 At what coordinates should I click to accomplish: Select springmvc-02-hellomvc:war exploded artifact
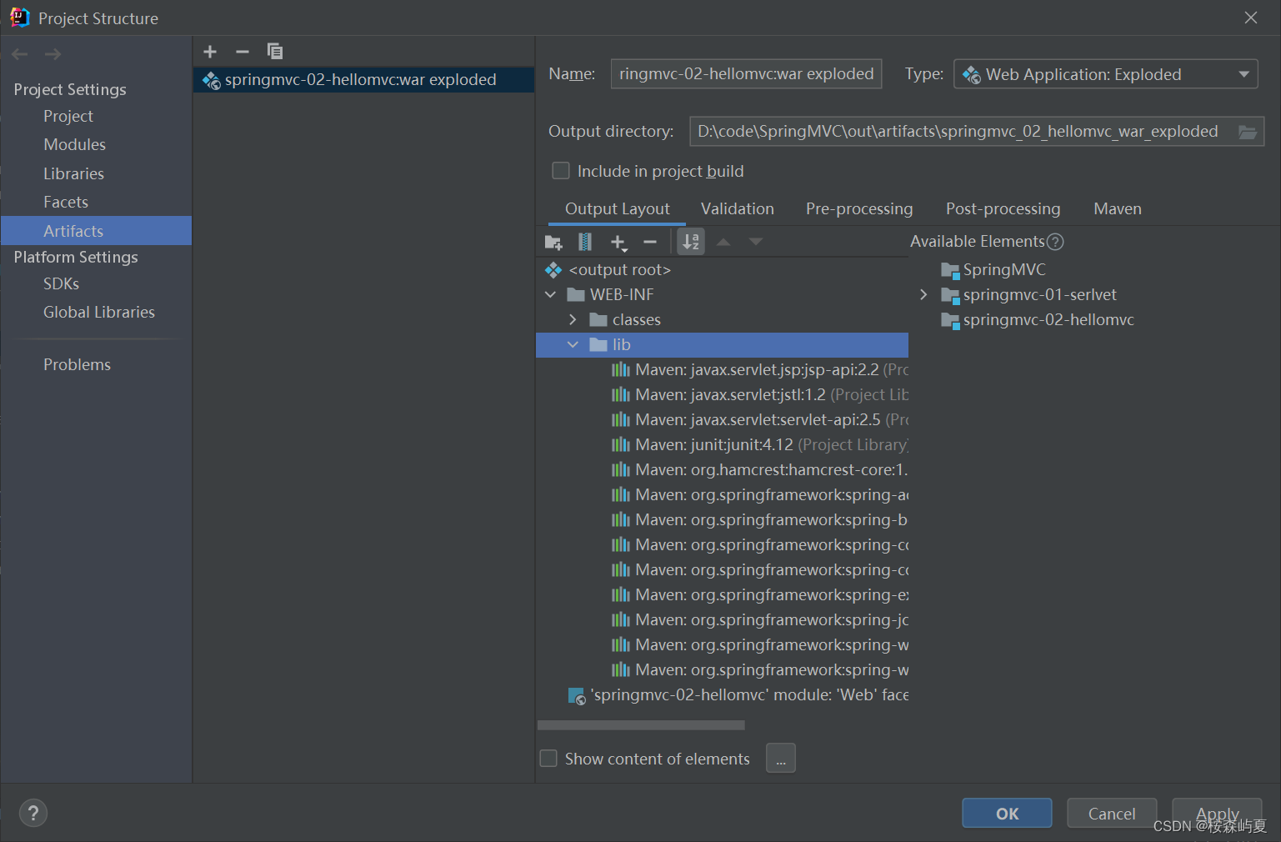click(x=363, y=80)
